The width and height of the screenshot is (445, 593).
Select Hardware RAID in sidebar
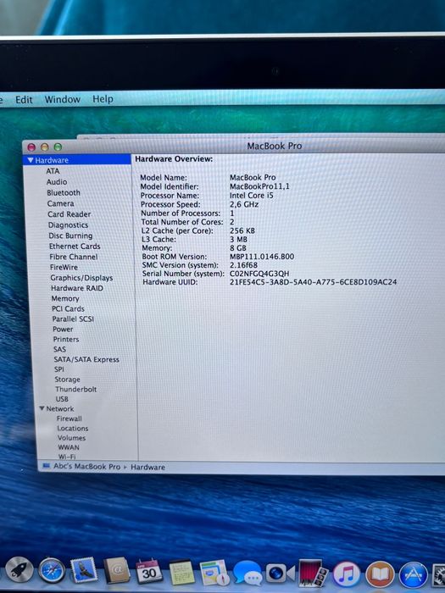(x=77, y=288)
